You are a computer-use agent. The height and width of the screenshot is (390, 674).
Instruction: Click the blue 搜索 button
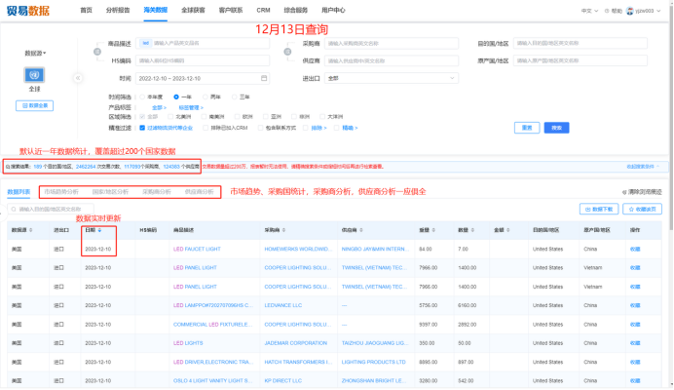555,127
